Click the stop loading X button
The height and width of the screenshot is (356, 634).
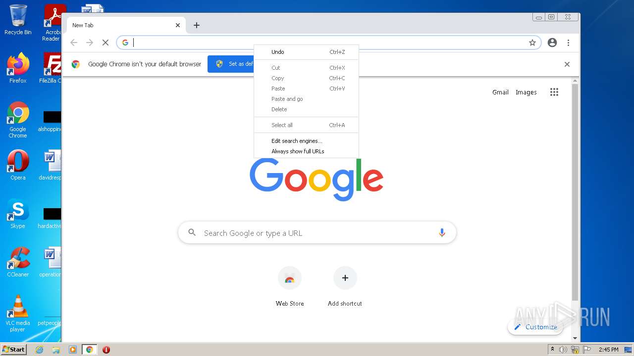click(106, 43)
